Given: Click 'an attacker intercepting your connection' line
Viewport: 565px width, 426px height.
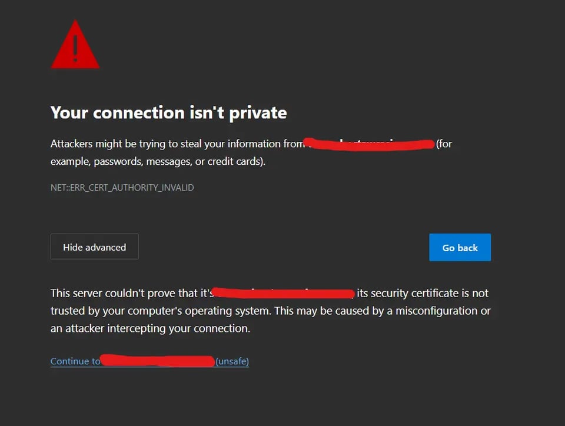Looking at the screenshot, I should [x=150, y=328].
